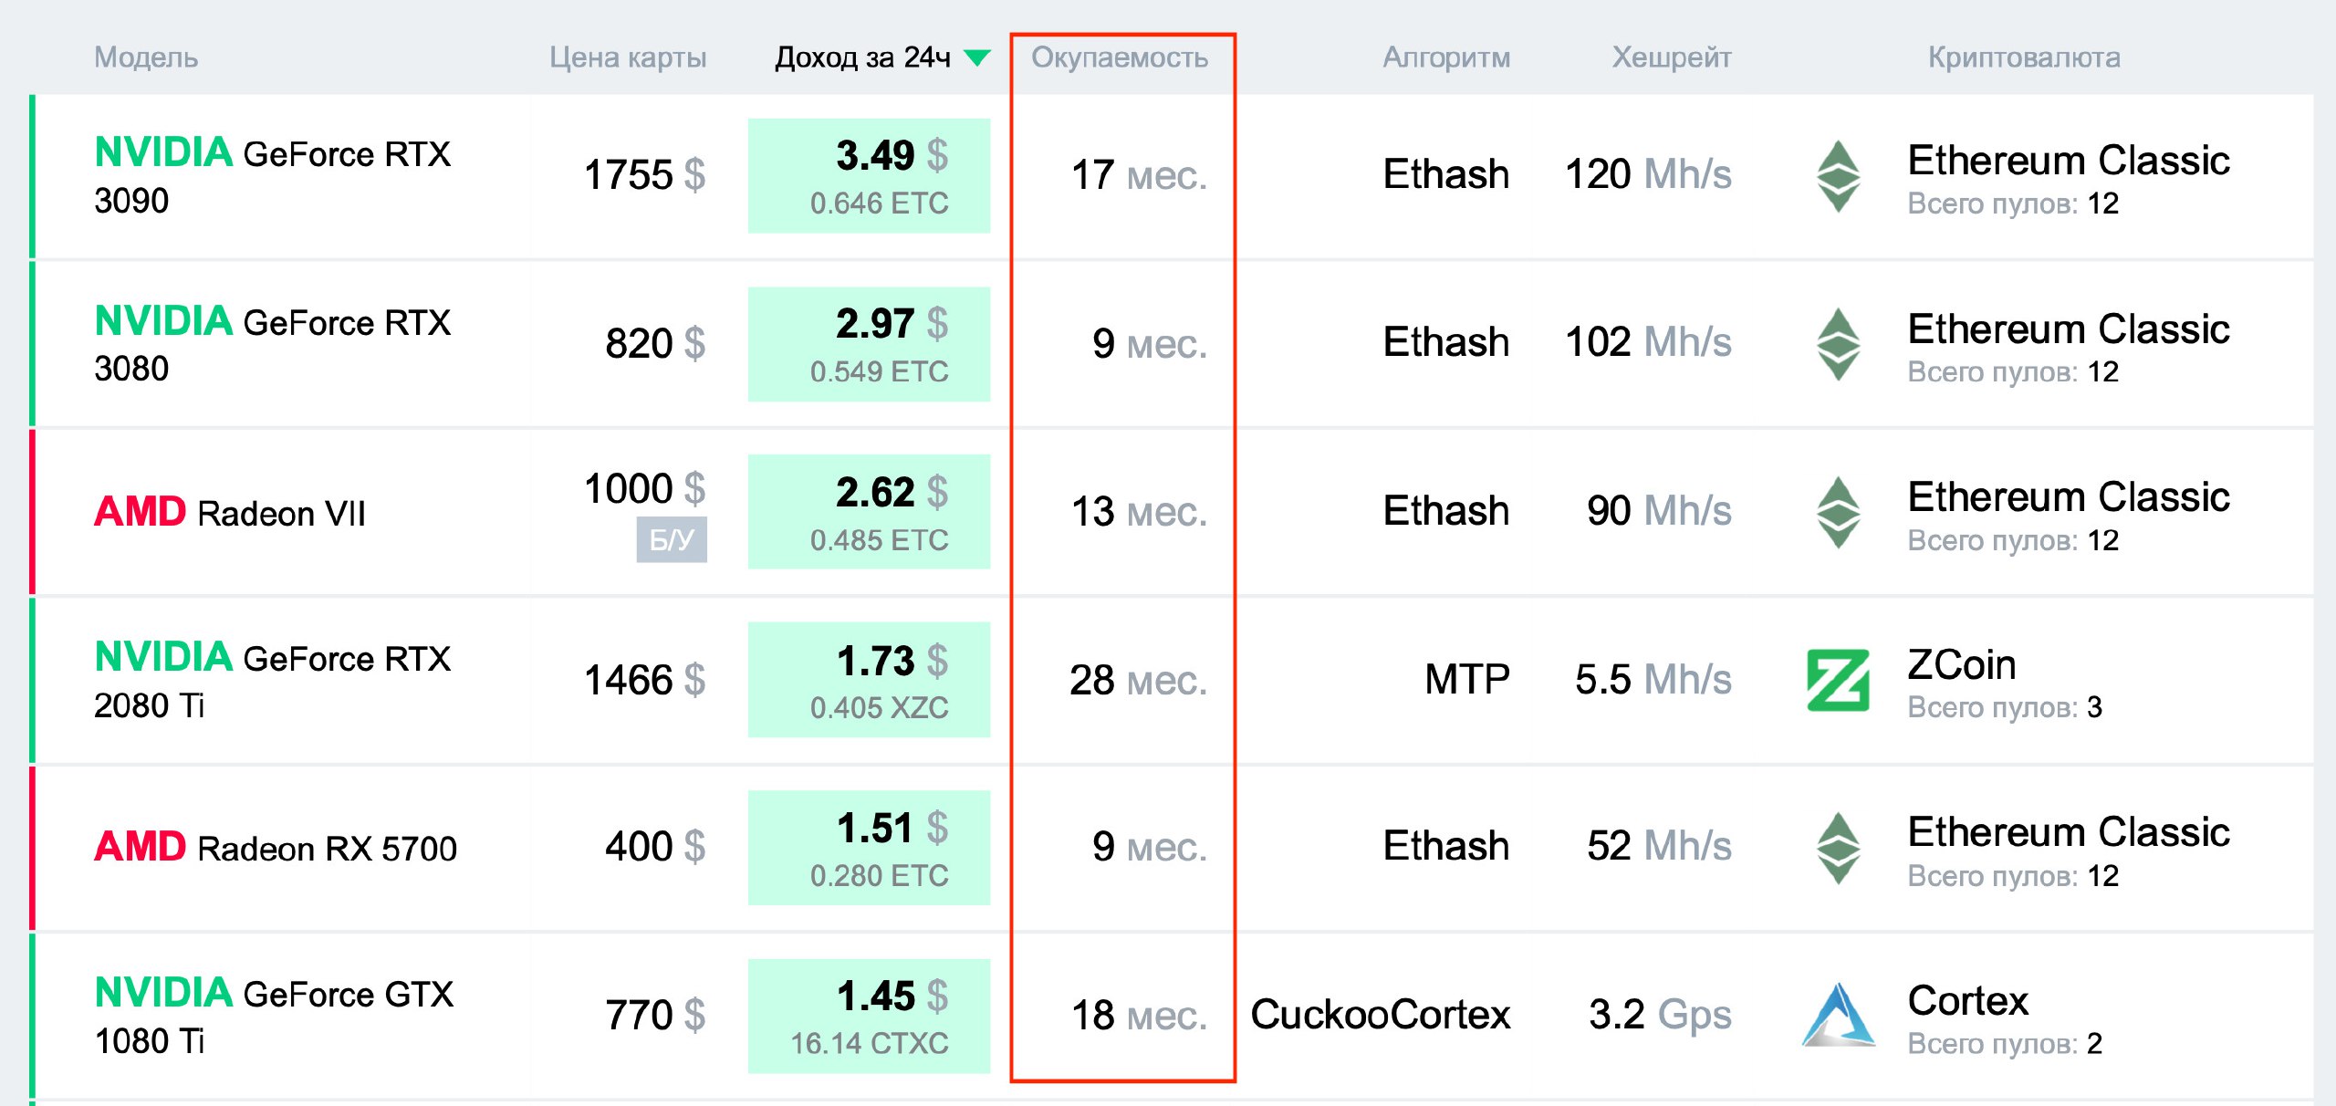
Task: Open the ZCoin cryptocurrency link
Action: coord(1962,665)
